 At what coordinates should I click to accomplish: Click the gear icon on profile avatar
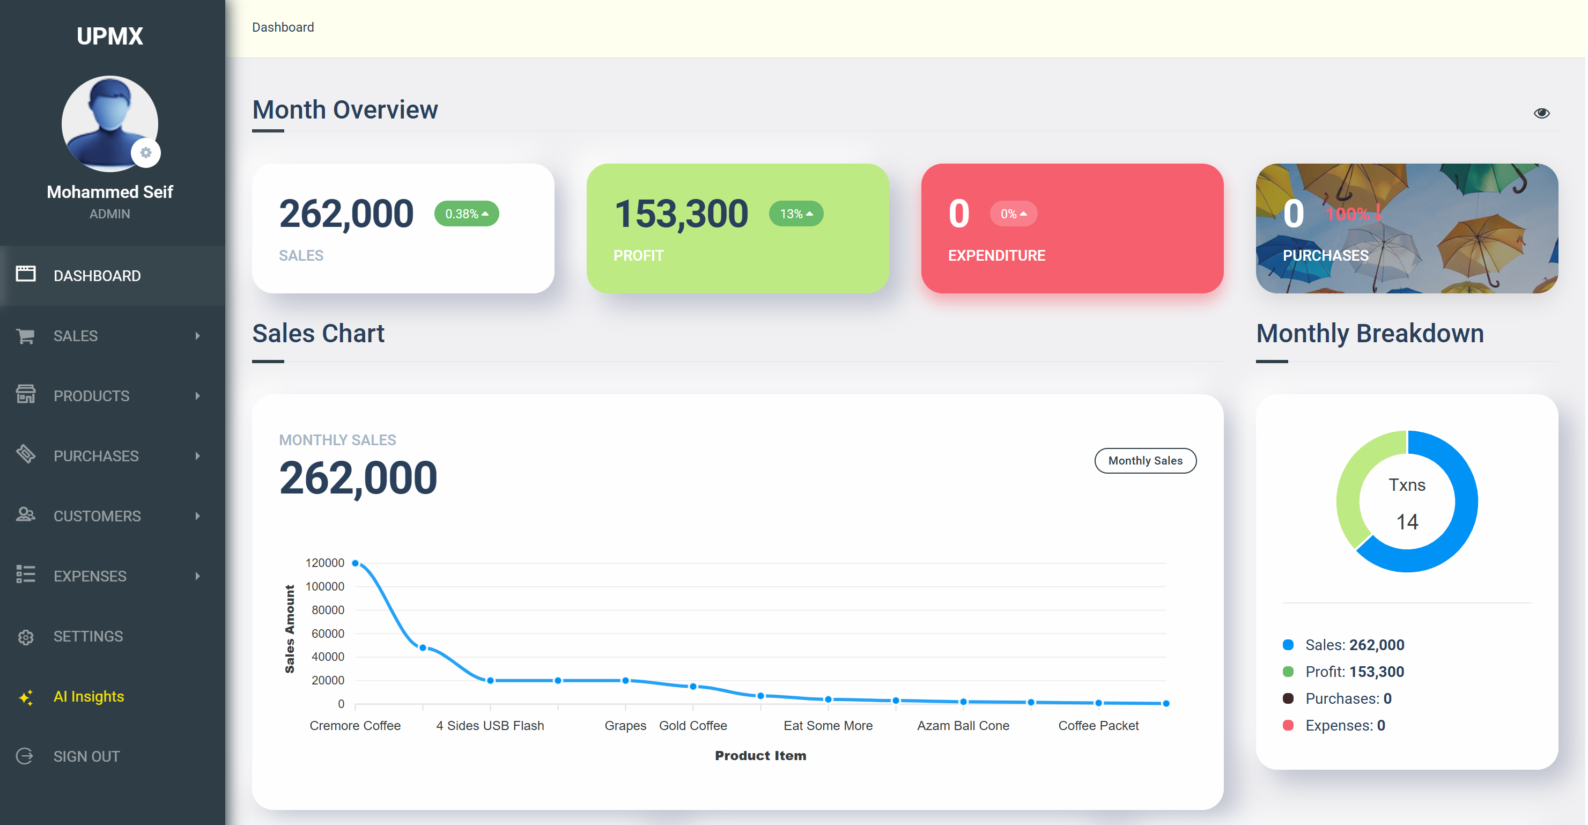click(145, 153)
